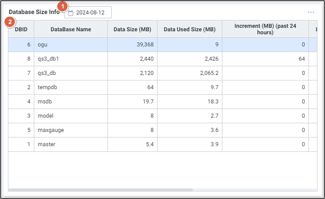
Task: Click Increment (MB) past 24 hours header
Action: click(x=265, y=29)
